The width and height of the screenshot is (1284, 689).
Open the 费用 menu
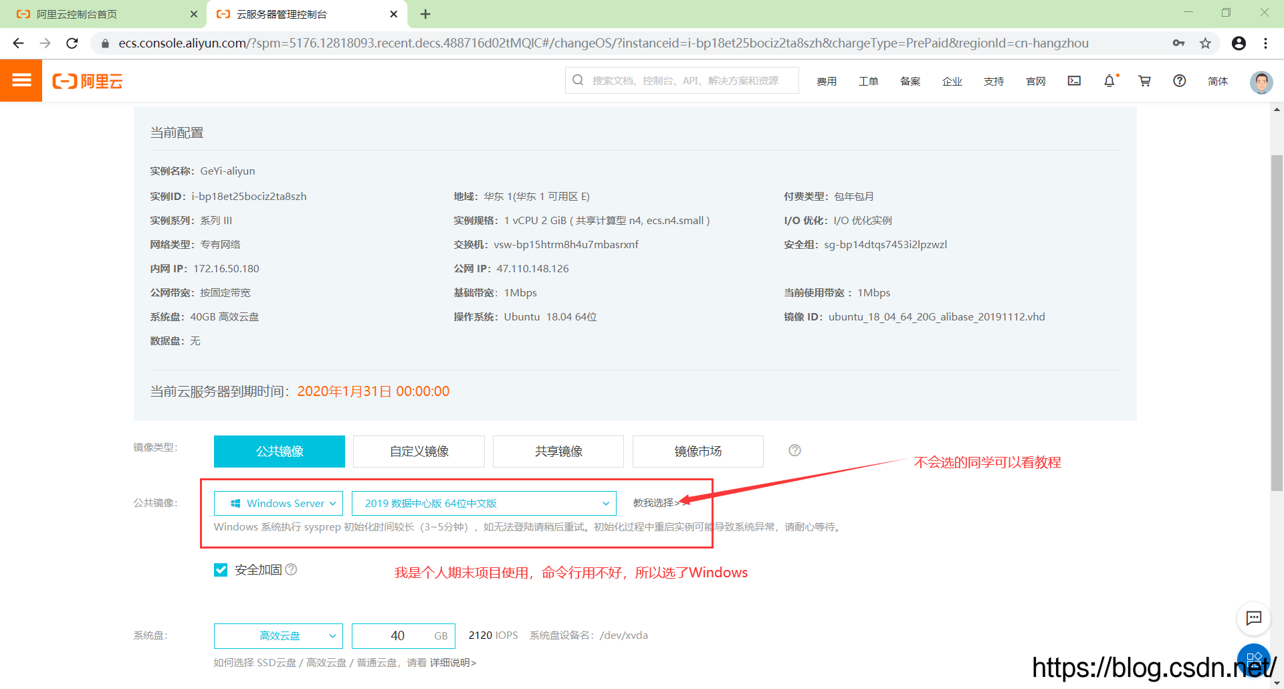click(x=827, y=81)
